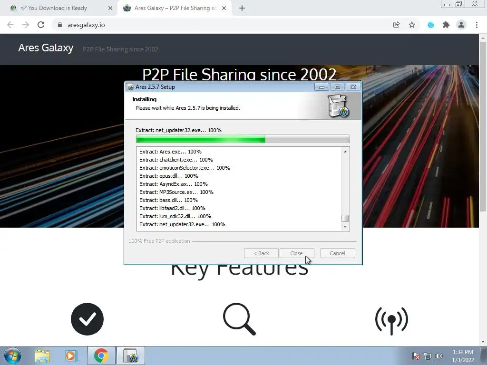Select 'Extract: lum_sdk32.dll... 100%' log line

tap(175, 216)
